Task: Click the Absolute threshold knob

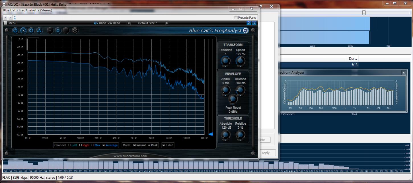Action: coord(225,135)
